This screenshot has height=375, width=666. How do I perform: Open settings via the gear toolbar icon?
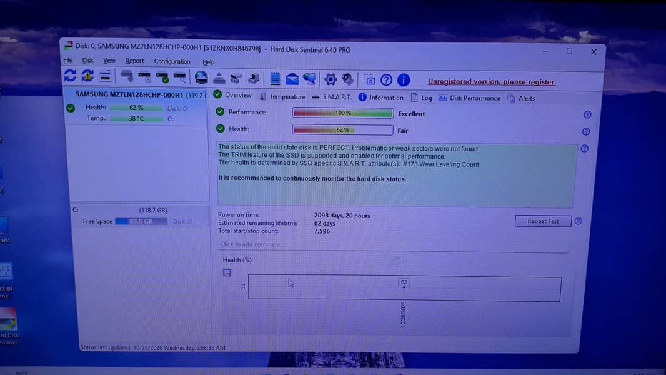331,79
